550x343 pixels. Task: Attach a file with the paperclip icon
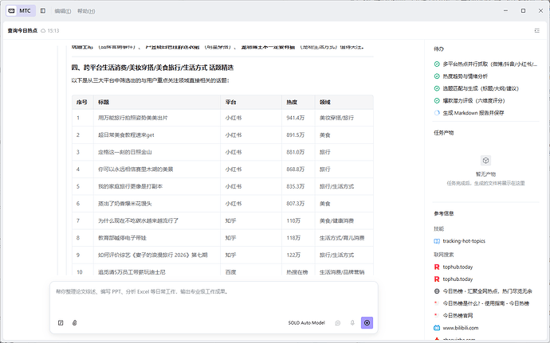pyautogui.click(x=74, y=322)
